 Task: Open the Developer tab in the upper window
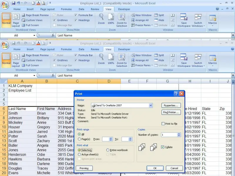click(x=124, y=9)
